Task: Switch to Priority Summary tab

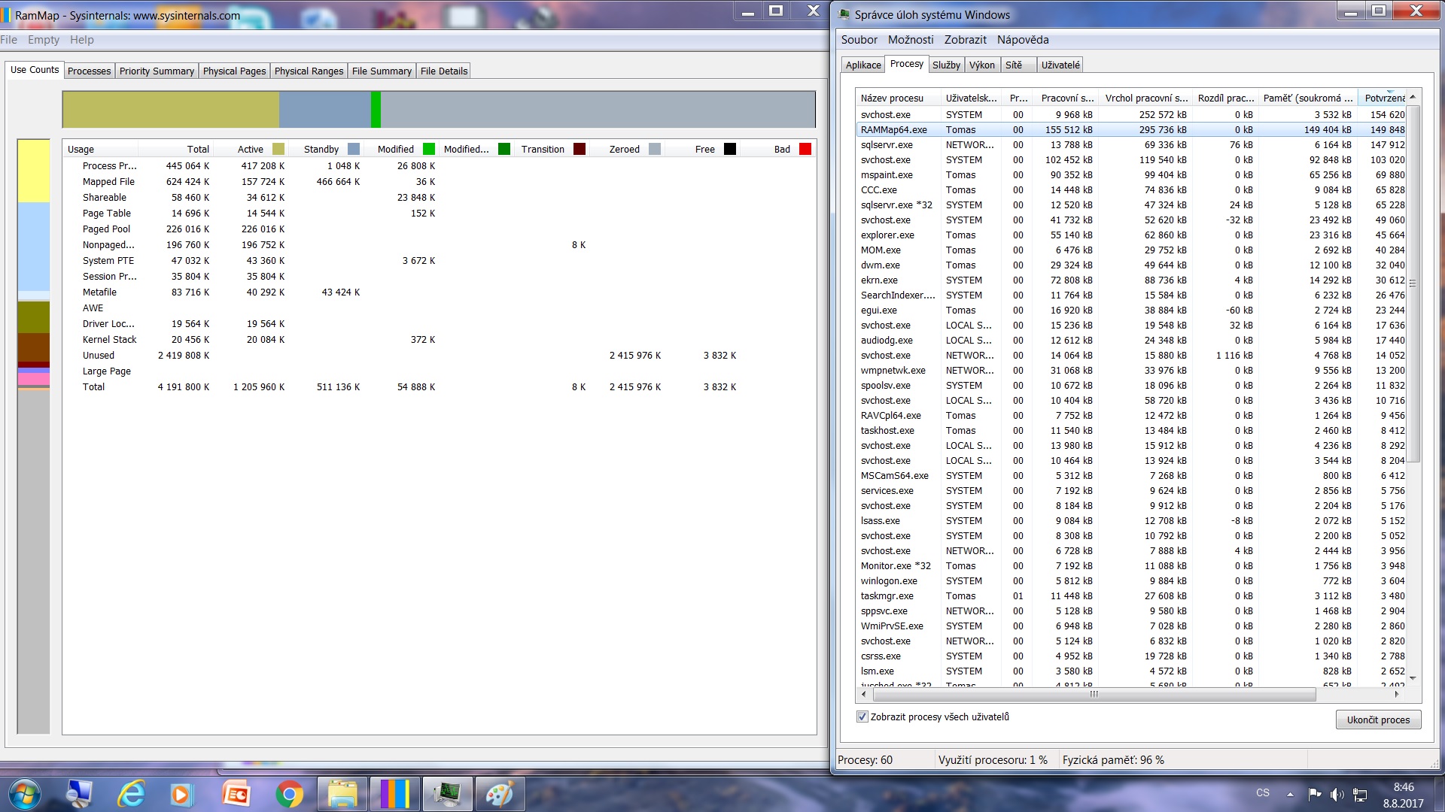Action: [157, 71]
